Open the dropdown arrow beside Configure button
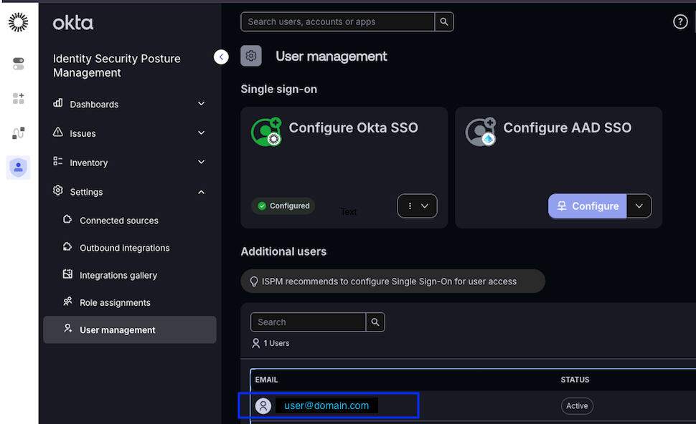Viewport: 696px width, 424px height. tap(639, 206)
